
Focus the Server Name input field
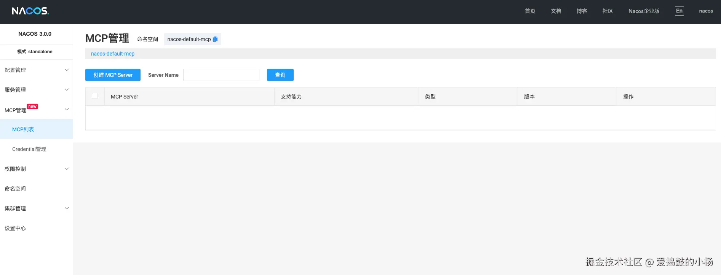click(221, 75)
